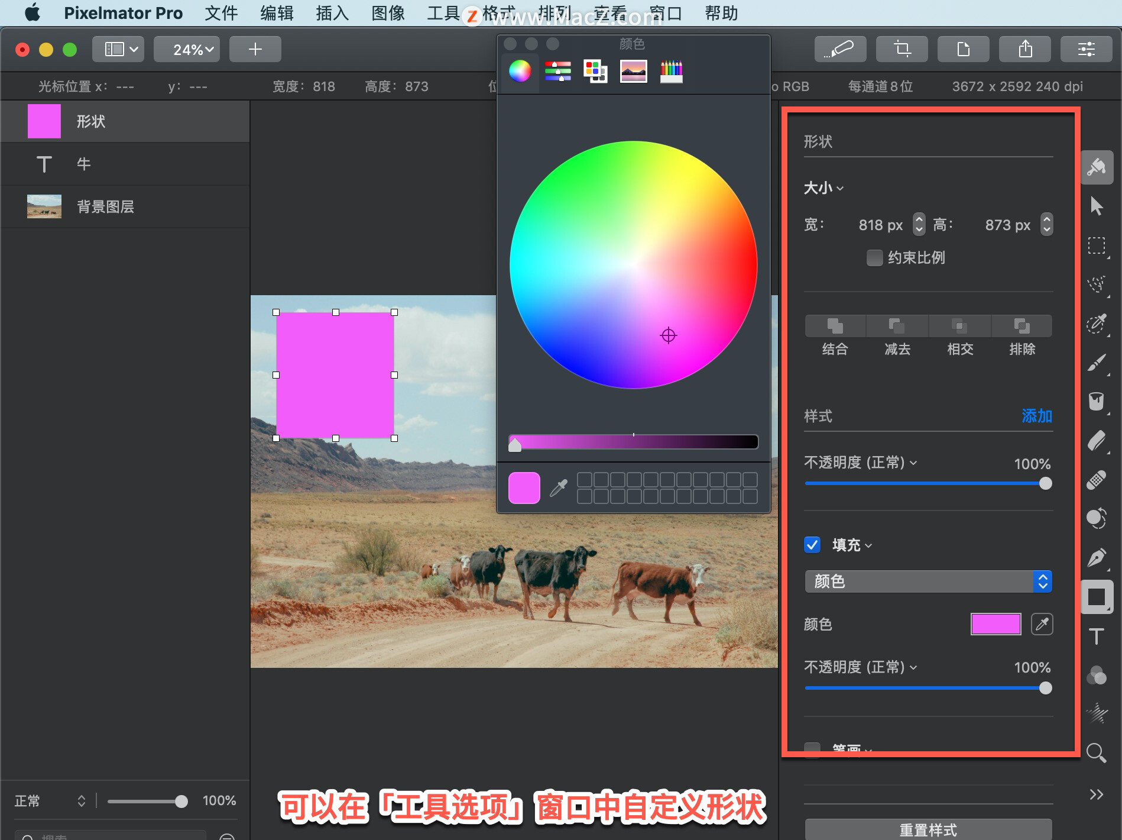Adjust the width stepper arrows
This screenshot has height=840, width=1122.
click(919, 224)
